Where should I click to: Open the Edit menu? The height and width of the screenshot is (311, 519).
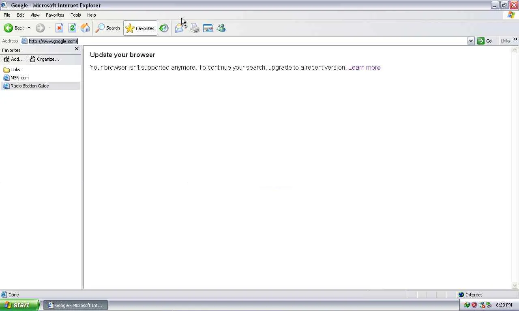coord(20,15)
